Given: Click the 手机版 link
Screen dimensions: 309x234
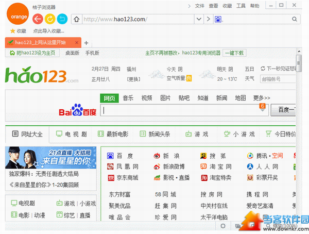Looking at the screenshot, I should click(x=92, y=53).
